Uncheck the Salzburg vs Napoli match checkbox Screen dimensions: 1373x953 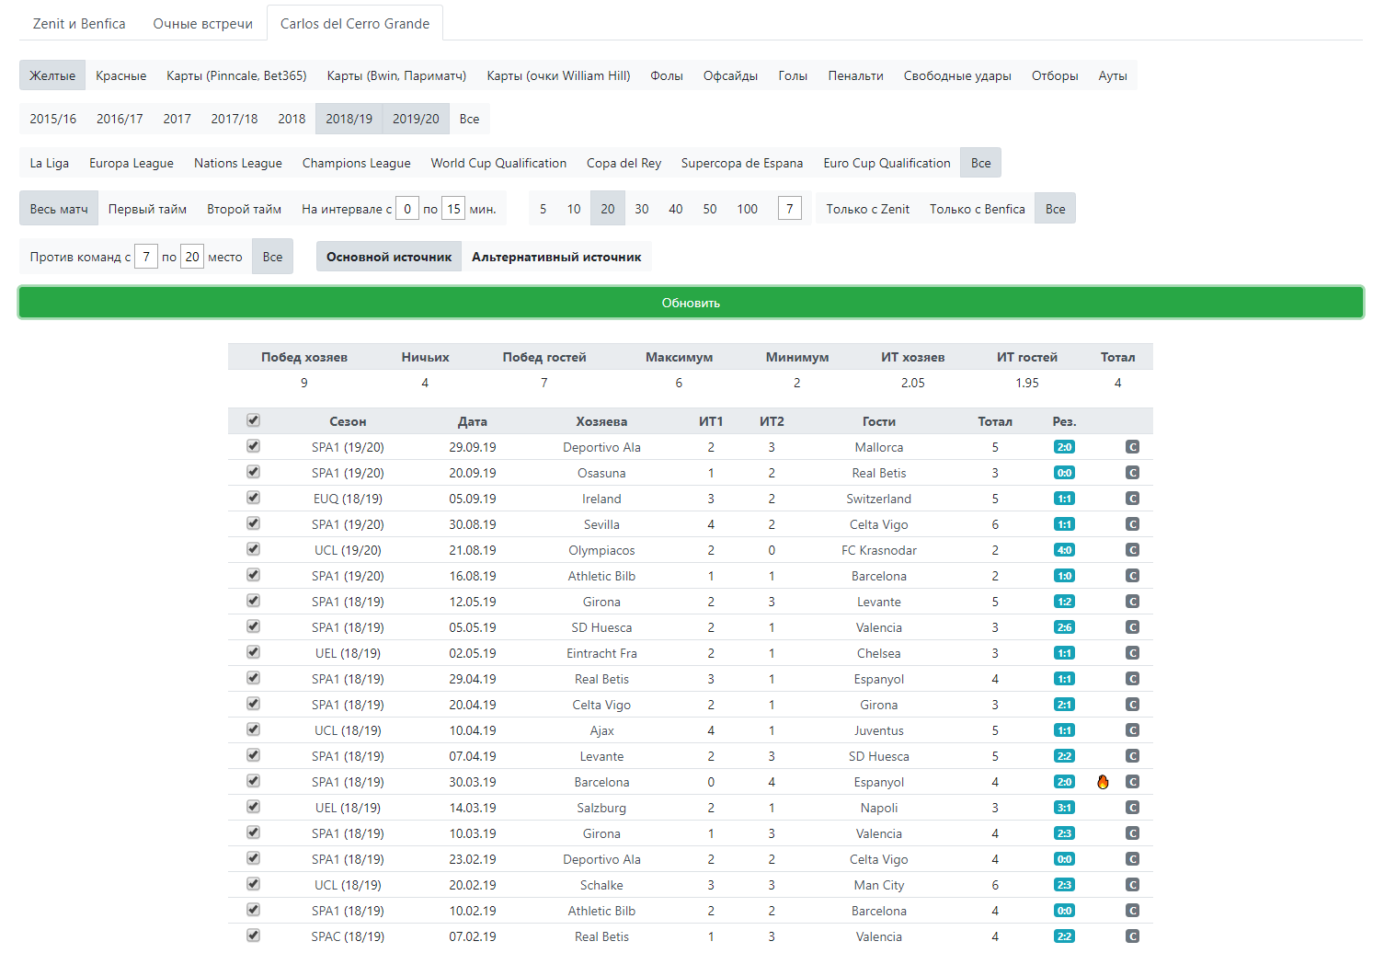(253, 807)
